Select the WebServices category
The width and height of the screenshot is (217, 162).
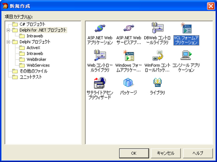coord(38,65)
